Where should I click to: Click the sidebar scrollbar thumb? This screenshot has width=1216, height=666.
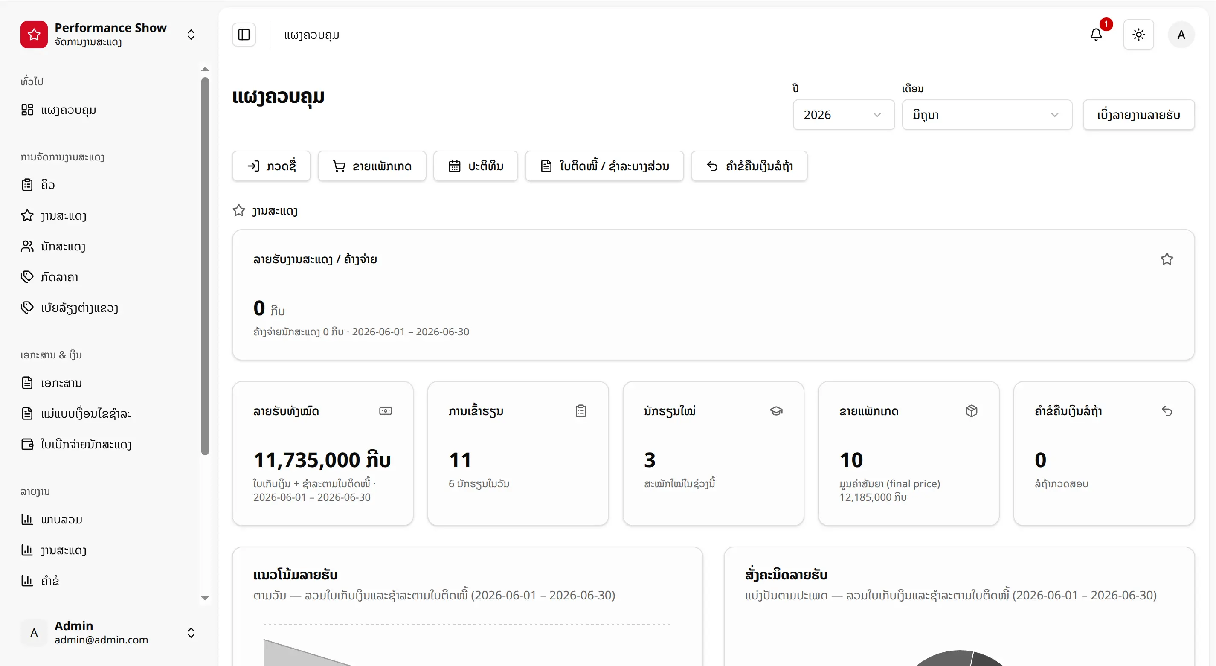point(205,266)
